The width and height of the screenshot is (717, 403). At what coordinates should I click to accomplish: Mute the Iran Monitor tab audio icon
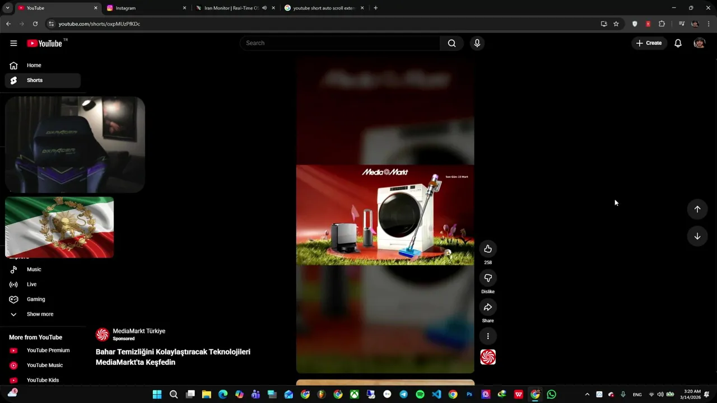[264, 8]
